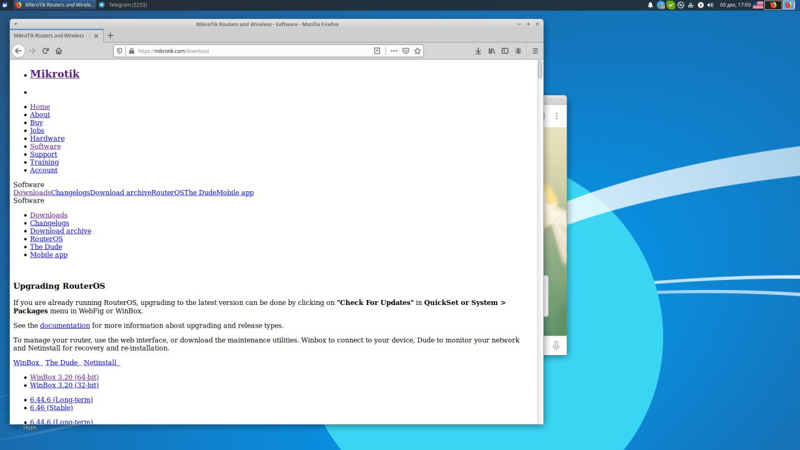
Task: Open RouterOS in the bulleted Software list
Action: 46,239
